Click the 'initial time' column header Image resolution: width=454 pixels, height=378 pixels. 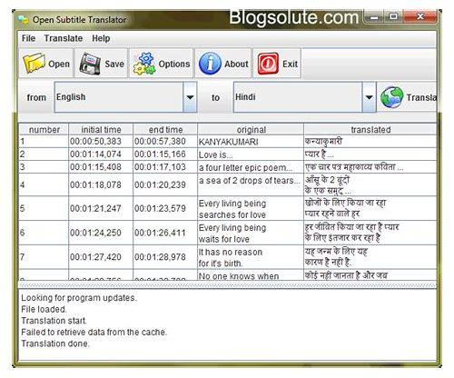[101, 130]
